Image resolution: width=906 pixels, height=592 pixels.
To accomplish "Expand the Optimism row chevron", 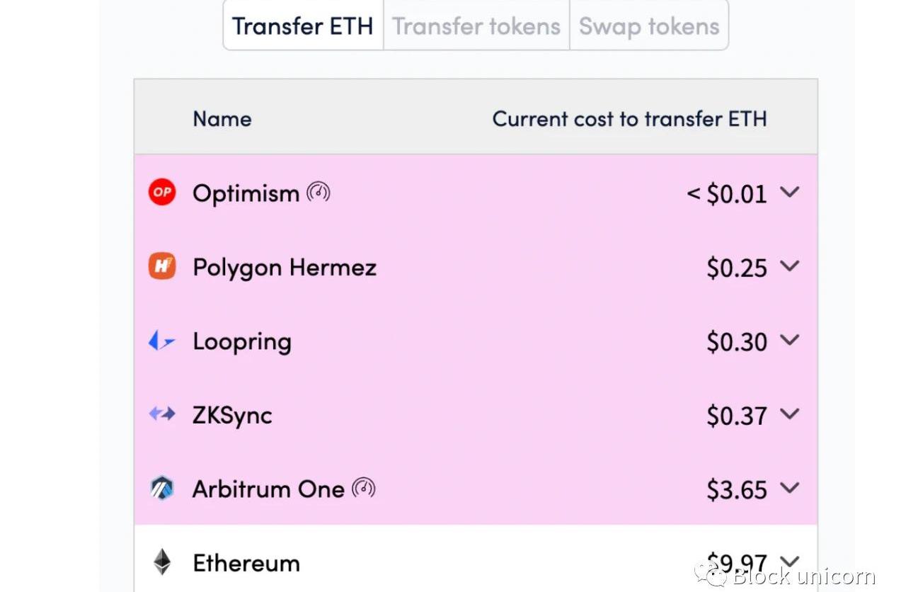I will [789, 192].
